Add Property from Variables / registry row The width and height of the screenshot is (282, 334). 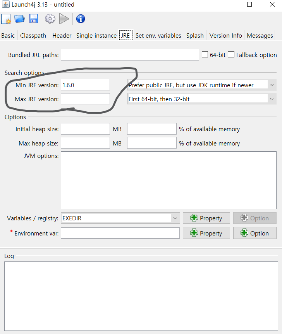click(206, 218)
